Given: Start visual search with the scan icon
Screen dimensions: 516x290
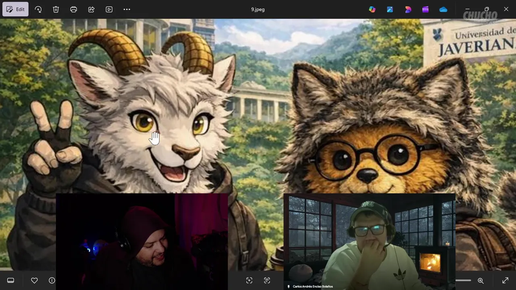Looking at the screenshot, I should pos(249,280).
